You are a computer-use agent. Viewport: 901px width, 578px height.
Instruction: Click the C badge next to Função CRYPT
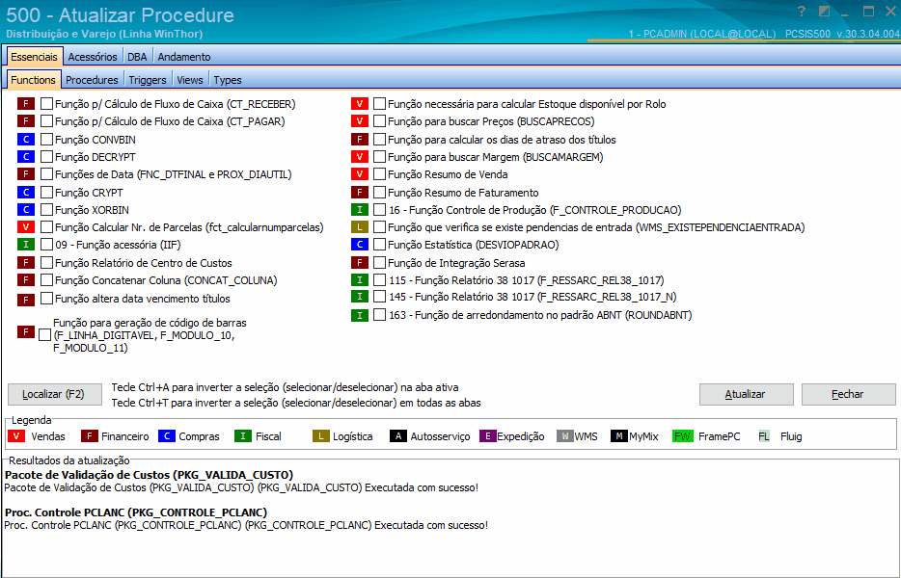coord(26,193)
